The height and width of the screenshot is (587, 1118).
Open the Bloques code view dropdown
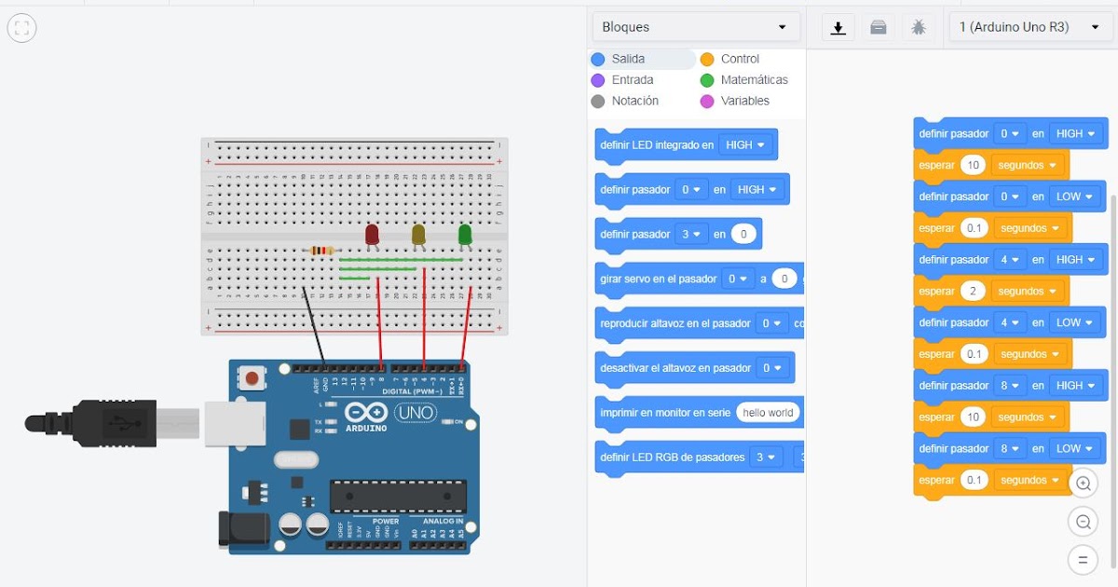(694, 26)
